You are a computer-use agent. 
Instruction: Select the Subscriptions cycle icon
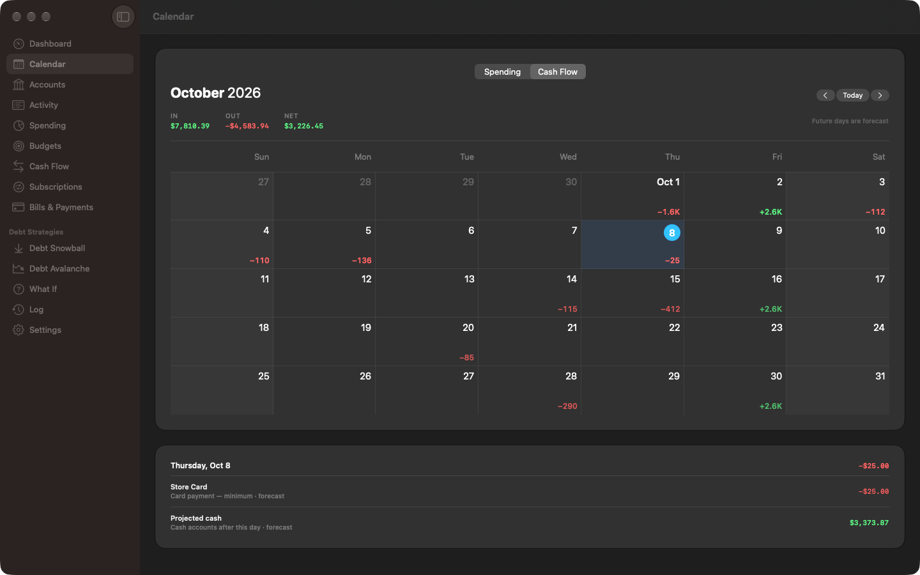tap(19, 187)
